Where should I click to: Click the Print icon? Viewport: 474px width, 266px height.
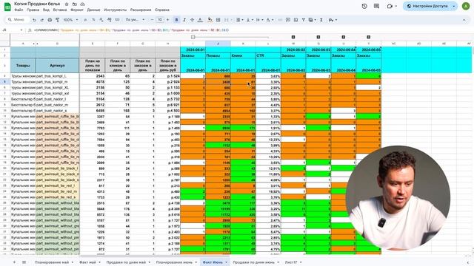click(50, 20)
